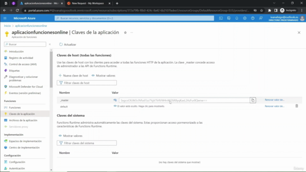Open Configuración sidebar item
This screenshot has width=306, height=172.
tap(17, 162)
